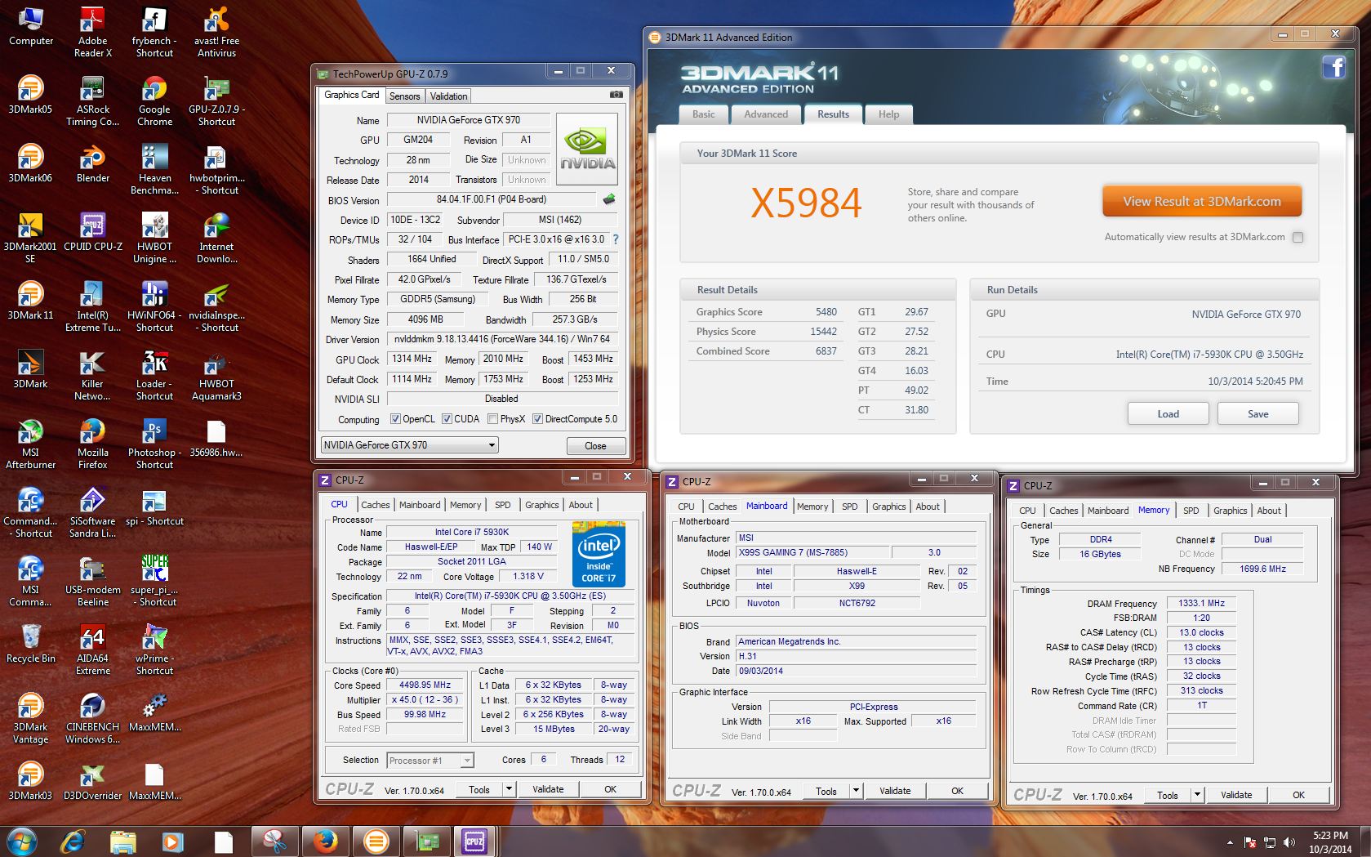The image size is (1371, 857).
Task: Toggle the CUDA checkbox in GPU-Z
Action: (x=447, y=419)
